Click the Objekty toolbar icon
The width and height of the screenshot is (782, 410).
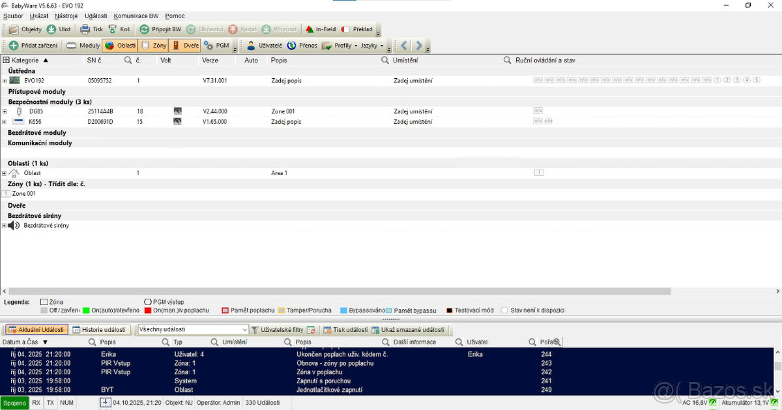click(14, 29)
